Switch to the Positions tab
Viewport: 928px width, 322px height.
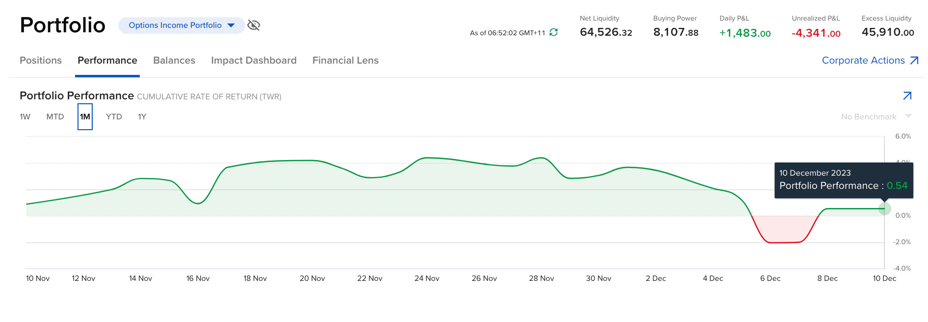pos(41,60)
